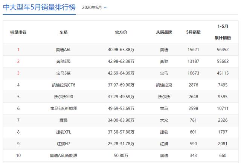
Task: Click the brand 捷豹 in the brand column
Action: pos(164,132)
